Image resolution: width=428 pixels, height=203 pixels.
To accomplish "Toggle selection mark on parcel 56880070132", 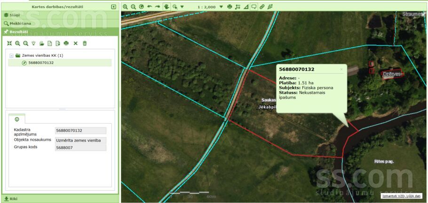I will (24, 63).
